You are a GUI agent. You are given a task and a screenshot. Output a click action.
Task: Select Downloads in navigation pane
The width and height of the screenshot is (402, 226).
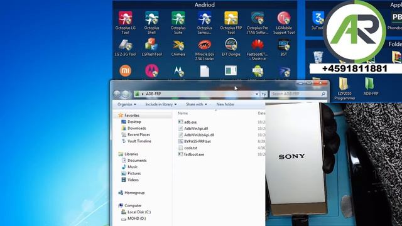click(136, 128)
